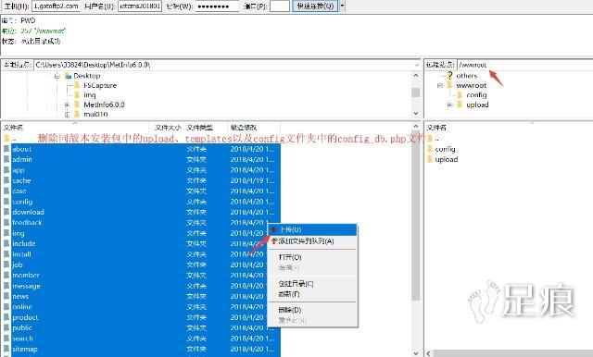Select the img row name in local file list
The image size is (593, 357).
[x=19, y=233]
